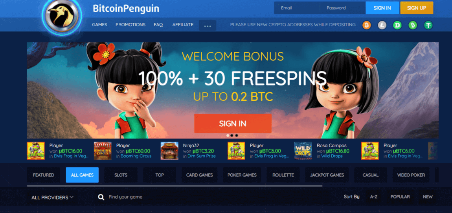This screenshot has height=213, width=452.
Task: Select the orange Bitcoin deposit icon
Action: pyautogui.click(x=367, y=25)
